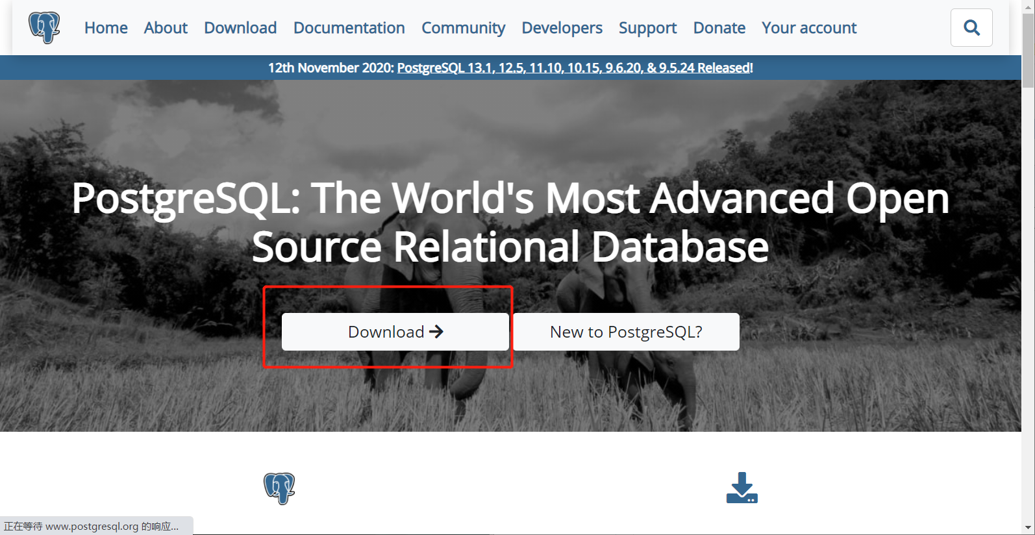Click the browser status text for www.postgresql.org
1035x535 pixels.
91,526
